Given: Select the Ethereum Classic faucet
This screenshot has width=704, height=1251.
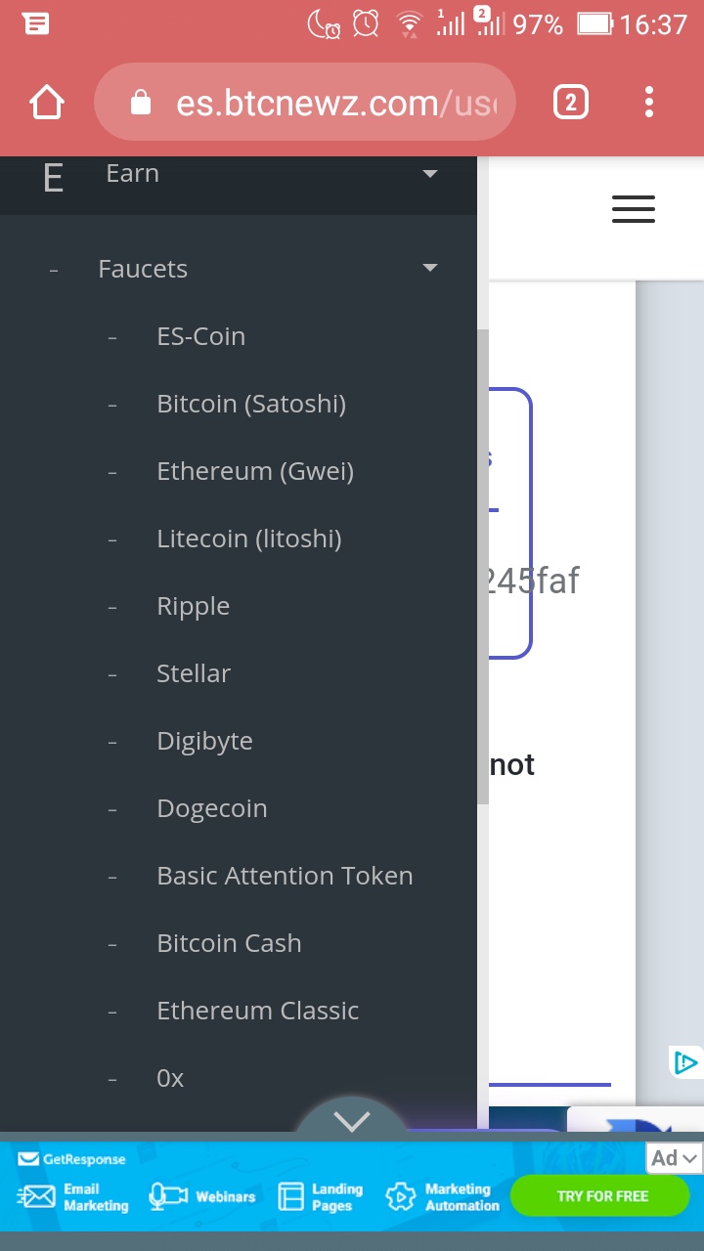Looking at the screenshot, I should point(257,1011).
